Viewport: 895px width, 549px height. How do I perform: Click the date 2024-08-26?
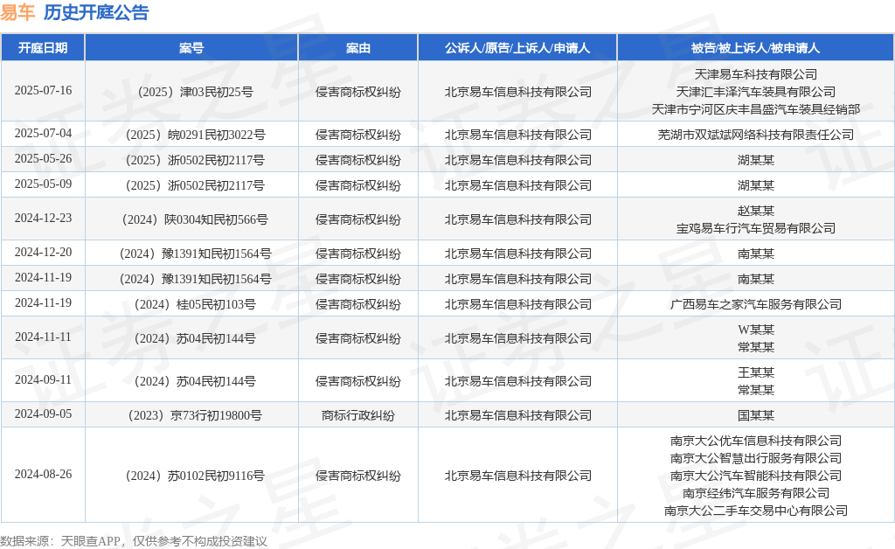coord(43,474)
